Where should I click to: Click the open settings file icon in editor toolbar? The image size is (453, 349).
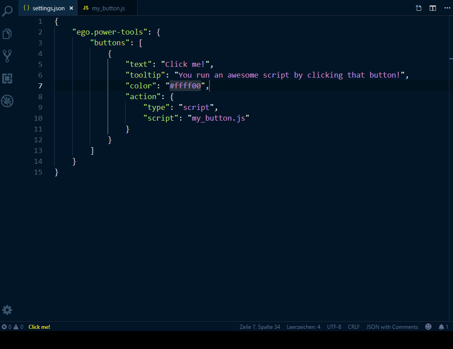tap(418, 8)
